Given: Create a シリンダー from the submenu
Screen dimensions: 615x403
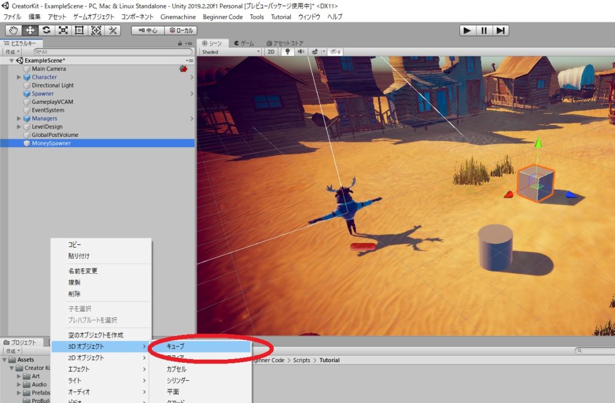Looking at the screenshot, I should 201,380.
